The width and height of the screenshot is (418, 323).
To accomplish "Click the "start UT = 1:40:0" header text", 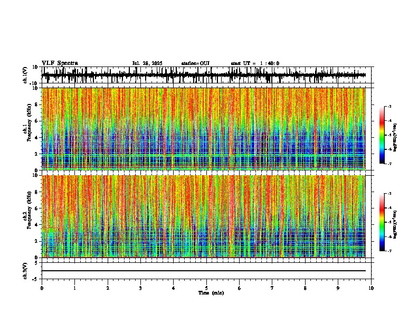I will tap(255, 63).
